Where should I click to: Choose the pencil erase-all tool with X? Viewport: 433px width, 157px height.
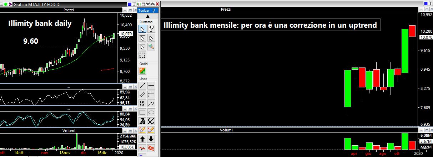tap(151, 130)
